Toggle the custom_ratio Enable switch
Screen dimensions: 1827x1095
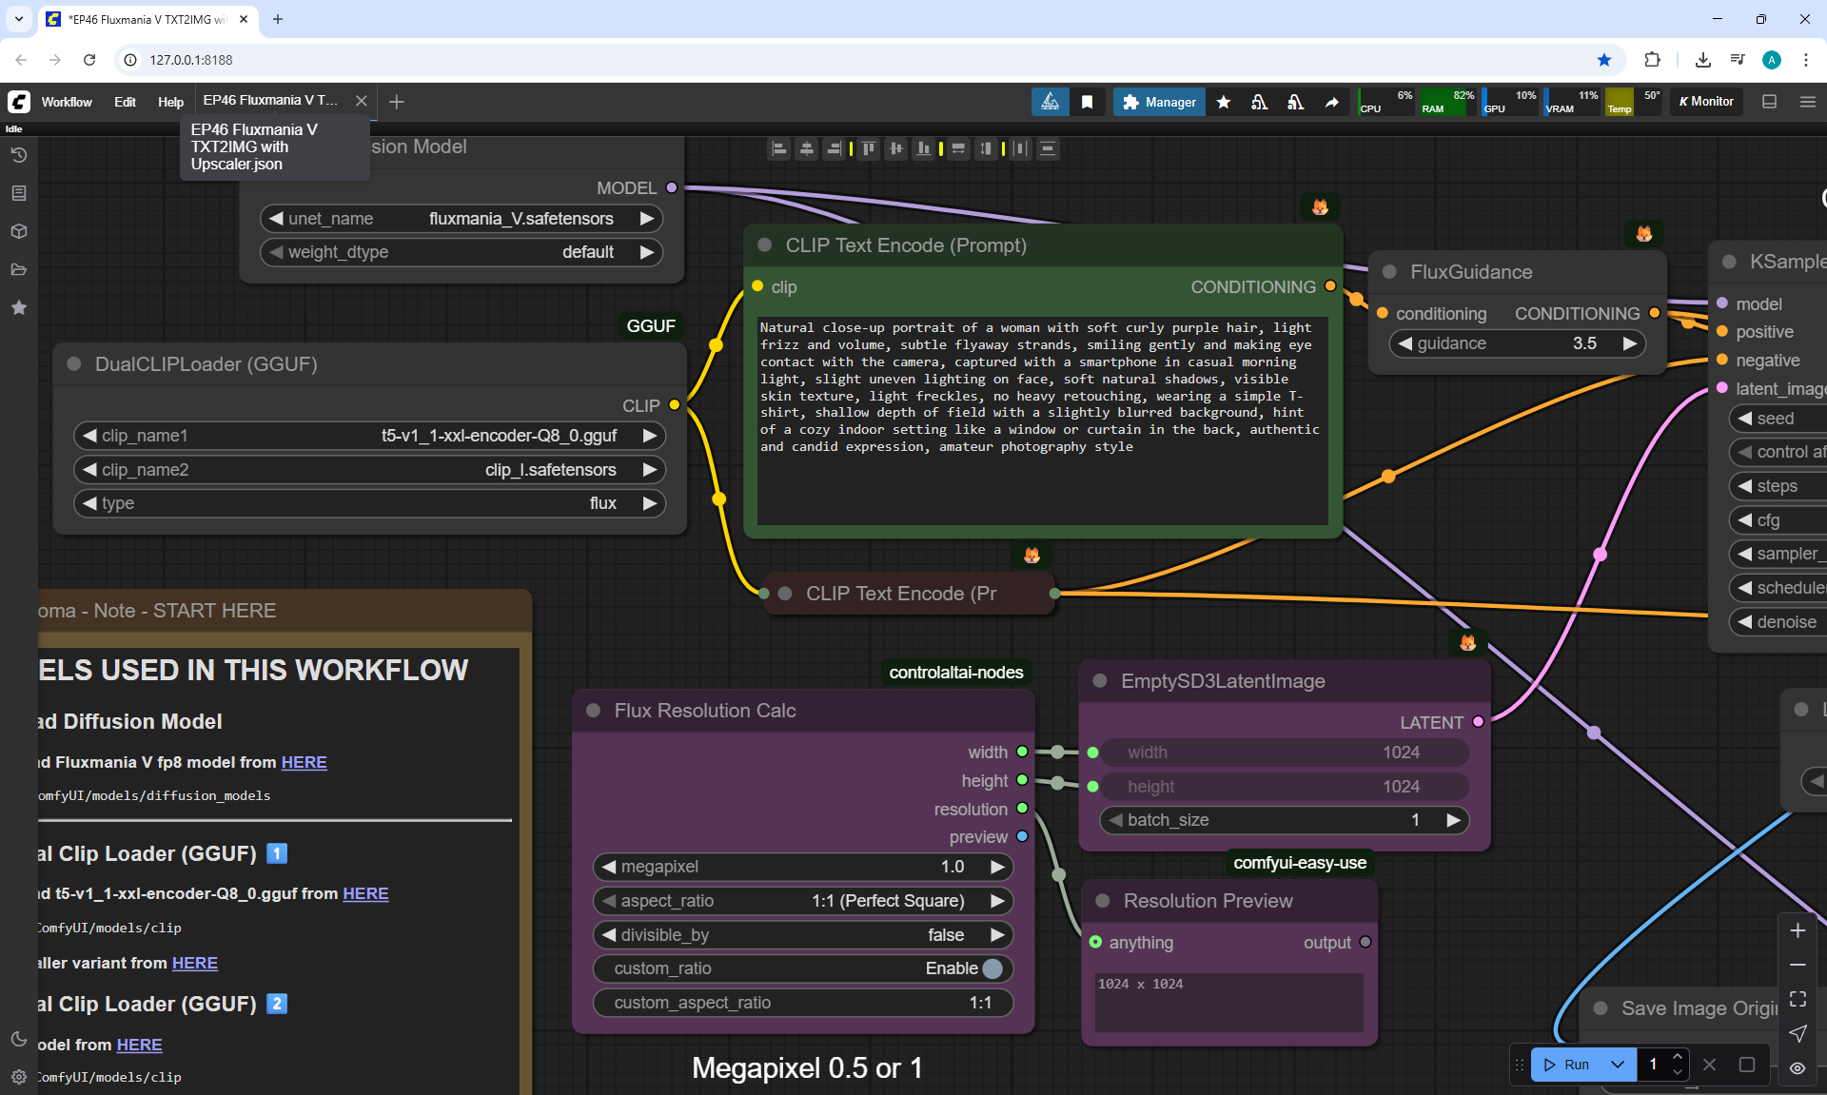click(992, 968)
